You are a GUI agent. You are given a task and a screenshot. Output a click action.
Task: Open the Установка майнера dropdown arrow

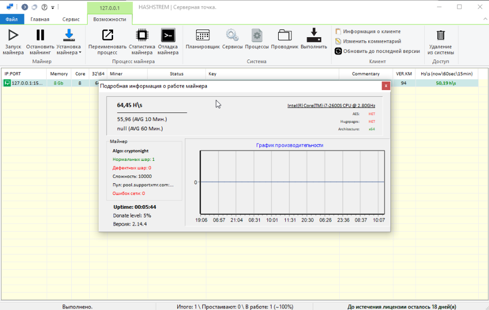(x=80, y=52)
